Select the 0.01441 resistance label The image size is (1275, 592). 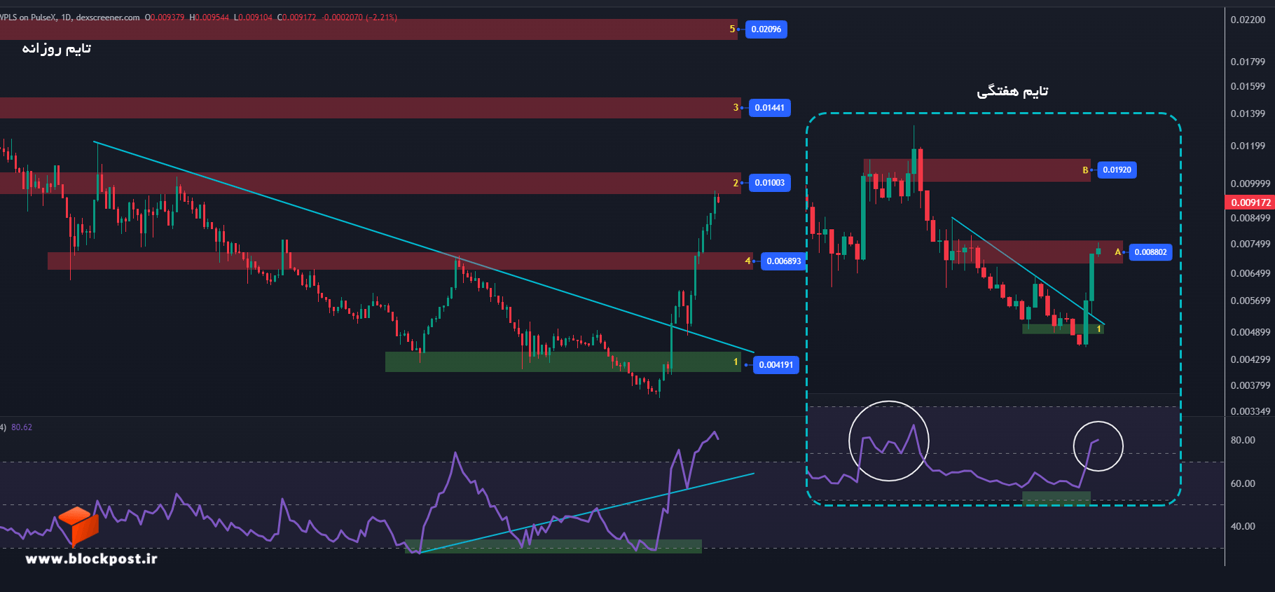769,108
